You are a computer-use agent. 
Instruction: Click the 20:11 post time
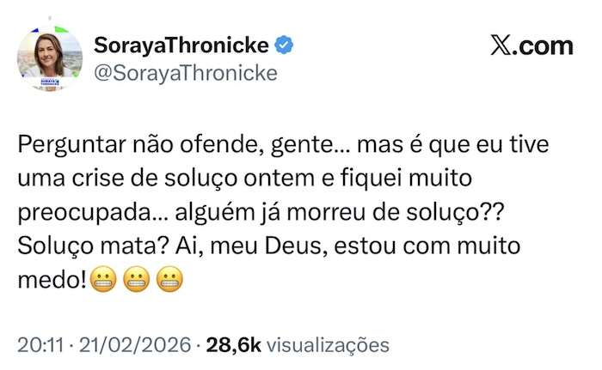point(35,345)
